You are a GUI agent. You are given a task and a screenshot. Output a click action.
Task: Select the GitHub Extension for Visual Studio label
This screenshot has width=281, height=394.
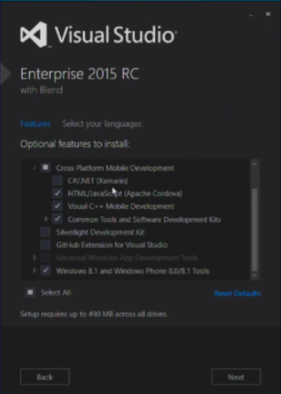[x=111, y=245]
